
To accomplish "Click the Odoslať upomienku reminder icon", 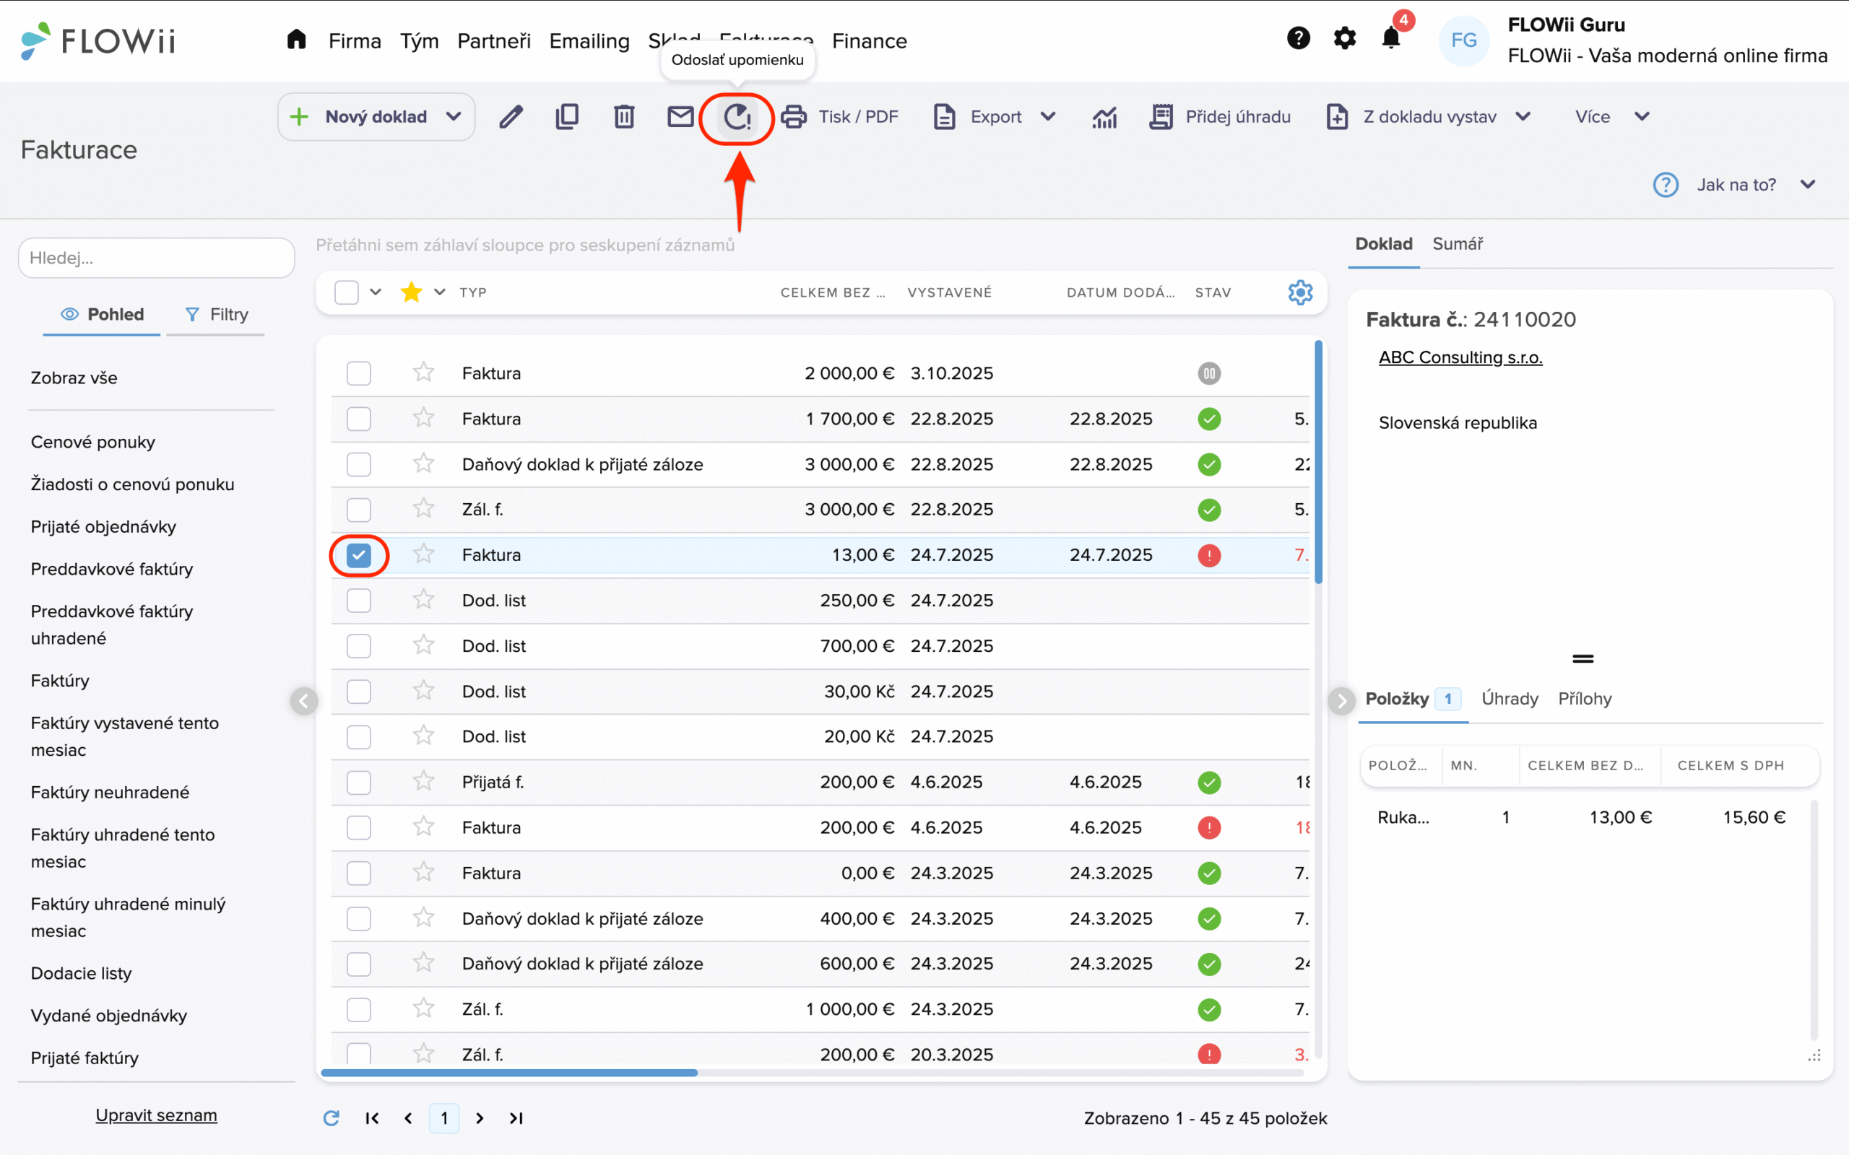I will [737, 117].
